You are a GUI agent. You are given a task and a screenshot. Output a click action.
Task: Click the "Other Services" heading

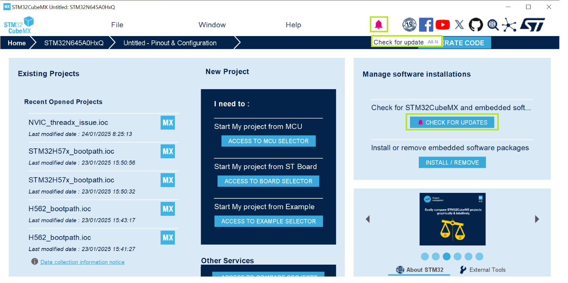(228, 261)
